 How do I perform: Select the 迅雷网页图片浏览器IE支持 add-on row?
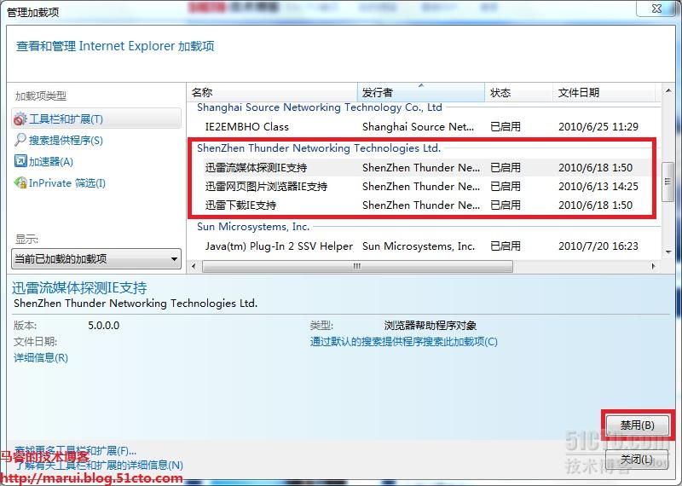(x=424, y=186)
